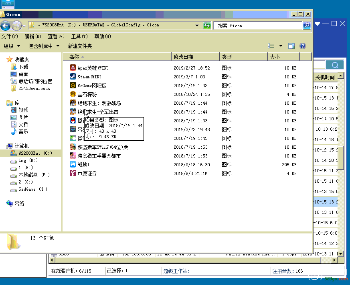Open 下载 in the favorites list
This screenshot has width=350, height=285.
pos(20,67)
